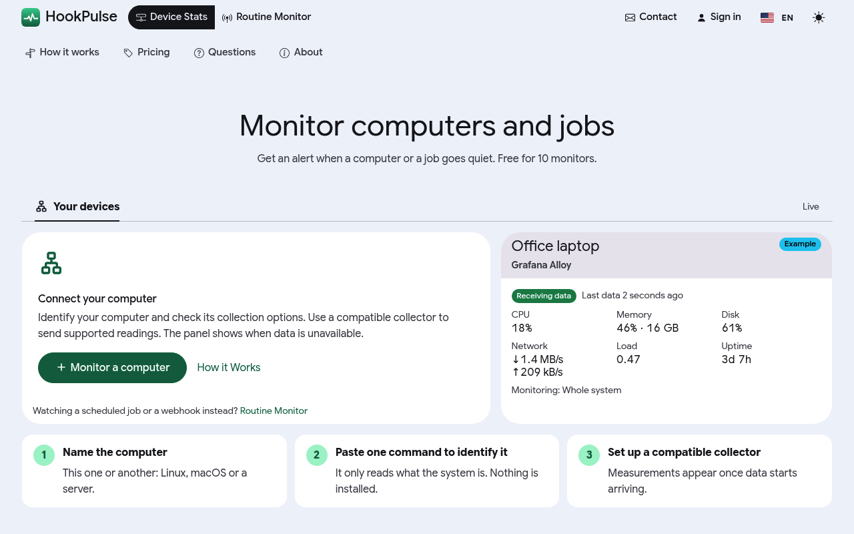Click the Monitoring: Whole system text
854x534 pixels.
[x=566, y=390]
